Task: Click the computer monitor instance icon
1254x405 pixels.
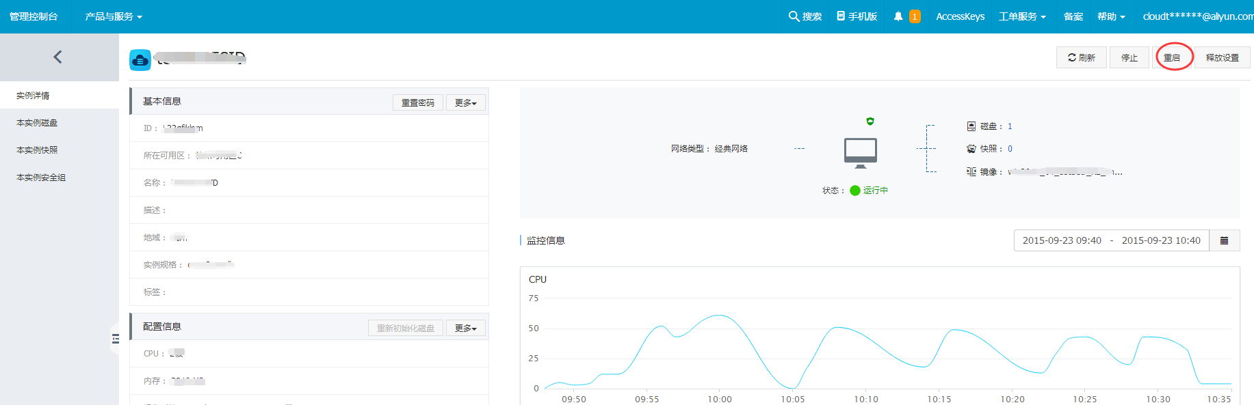Action: click(x=860, y=152)
